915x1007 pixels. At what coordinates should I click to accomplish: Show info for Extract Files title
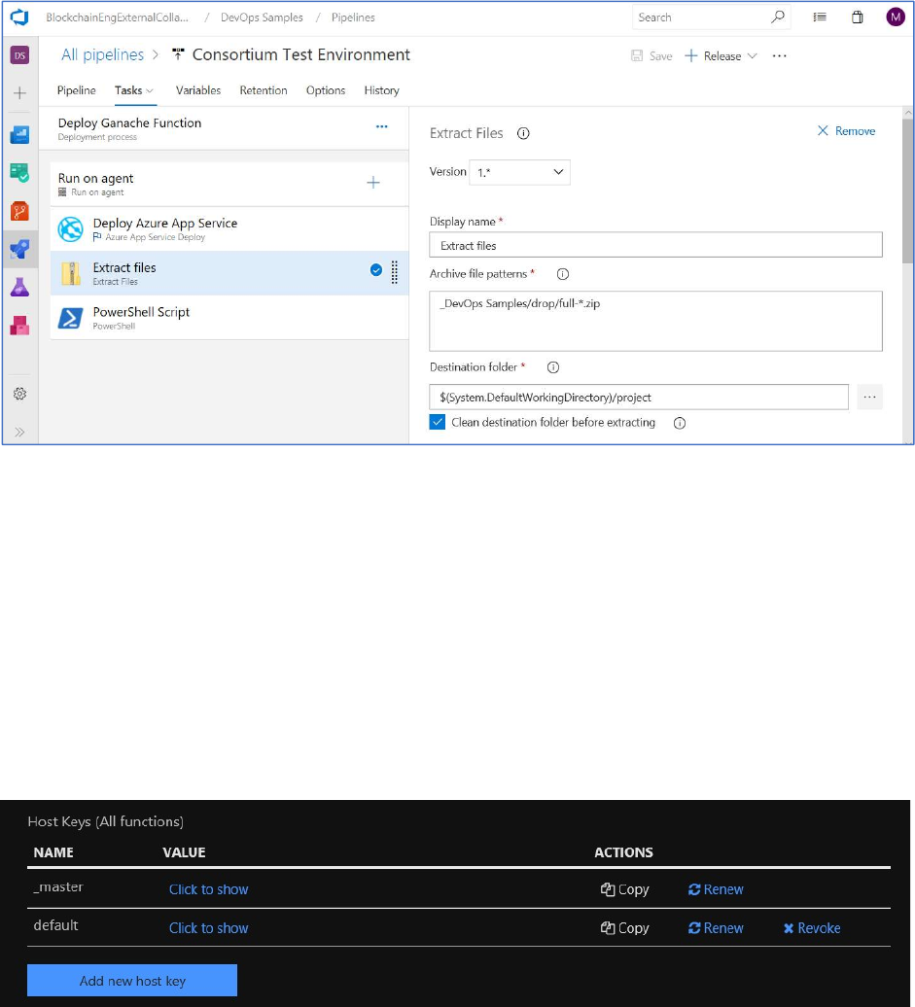524,133
